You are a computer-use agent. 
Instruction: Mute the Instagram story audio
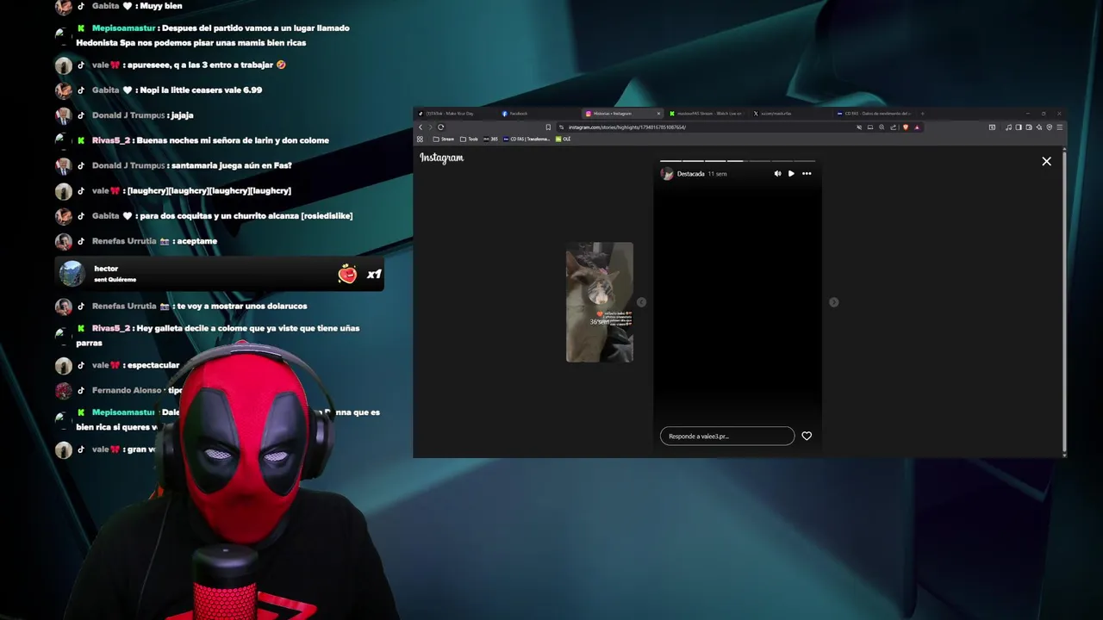[x=777, y=174]
